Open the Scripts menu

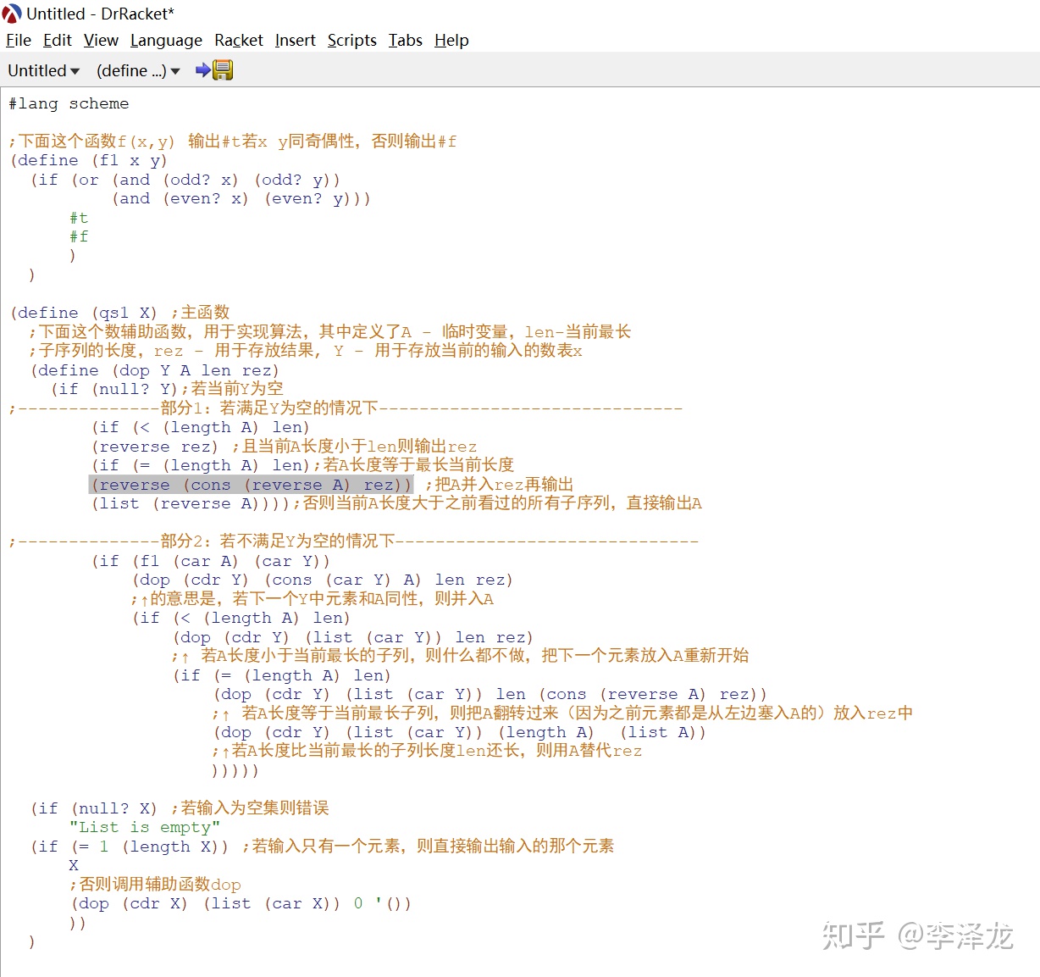pyautogui.click(x=351, y=40)
